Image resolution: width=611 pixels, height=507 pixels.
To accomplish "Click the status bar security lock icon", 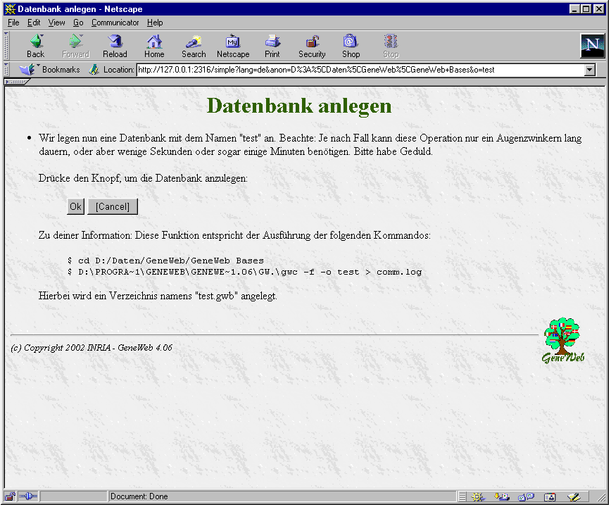I will (x=10, y=496).
